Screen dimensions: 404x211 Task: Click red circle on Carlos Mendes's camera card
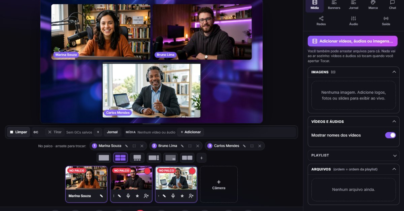192,171
